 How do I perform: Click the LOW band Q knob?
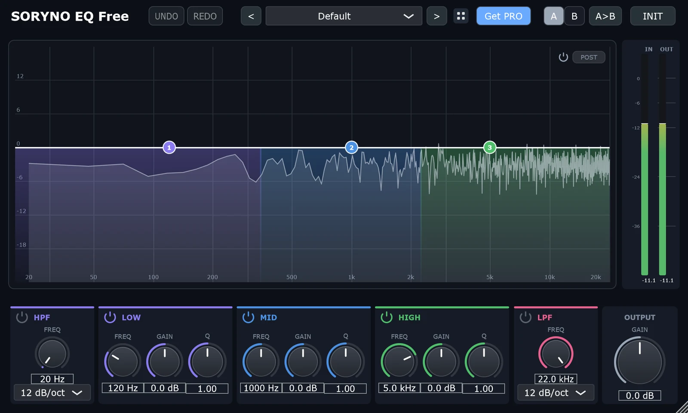pos(207,361)
